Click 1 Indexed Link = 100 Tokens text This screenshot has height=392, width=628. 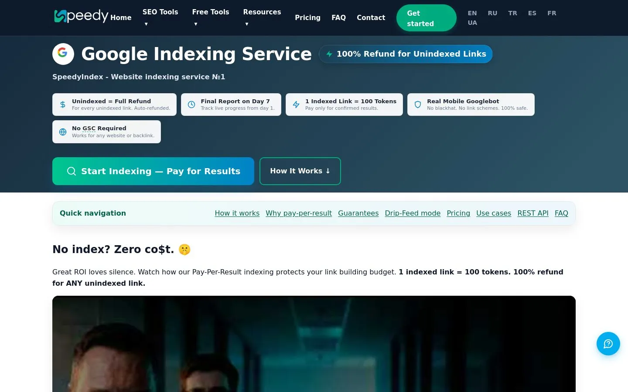[x=351, y=101]
